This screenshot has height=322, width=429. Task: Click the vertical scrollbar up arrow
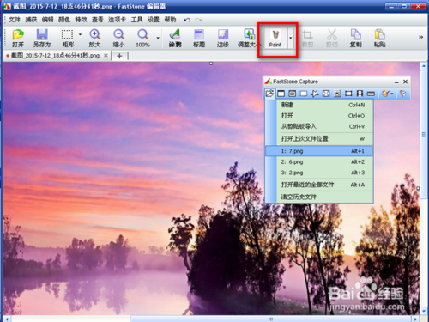[x=424, y=66]
